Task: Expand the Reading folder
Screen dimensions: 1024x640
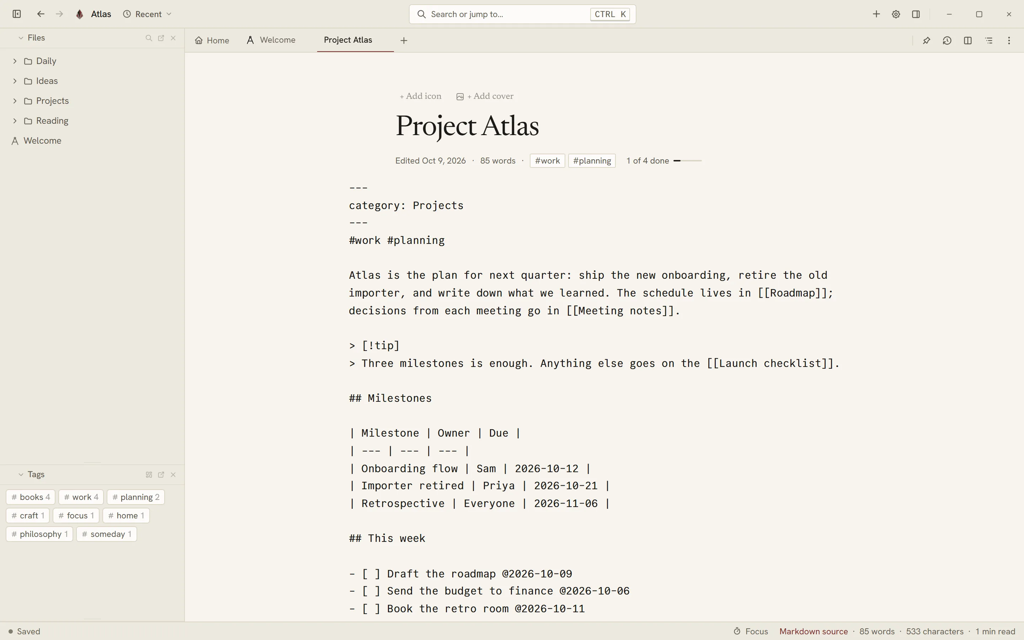Action: coord(15,121)
